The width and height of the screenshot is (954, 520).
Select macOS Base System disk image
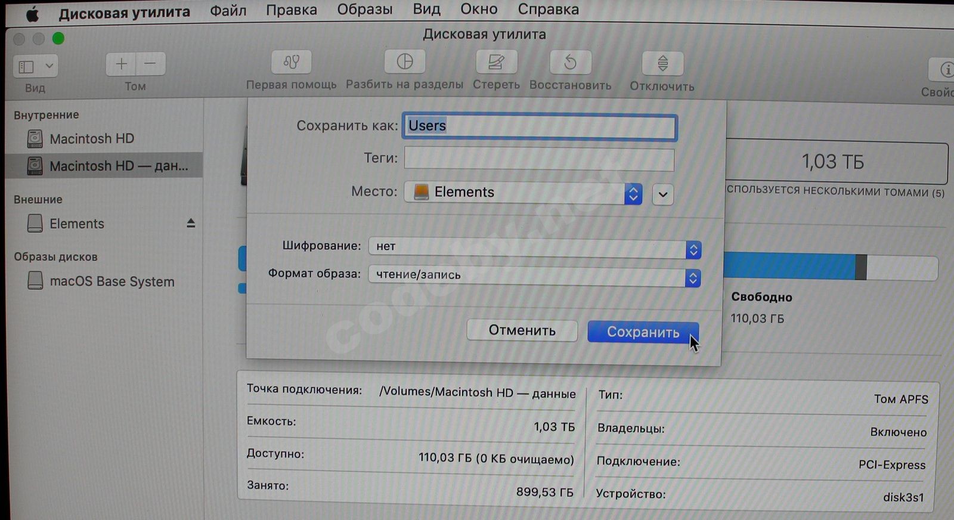click(104, 281)
